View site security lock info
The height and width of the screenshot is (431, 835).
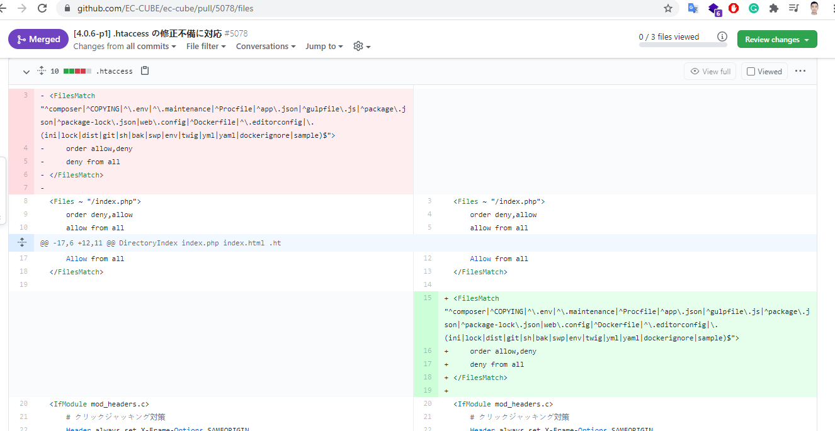[68, 9]
